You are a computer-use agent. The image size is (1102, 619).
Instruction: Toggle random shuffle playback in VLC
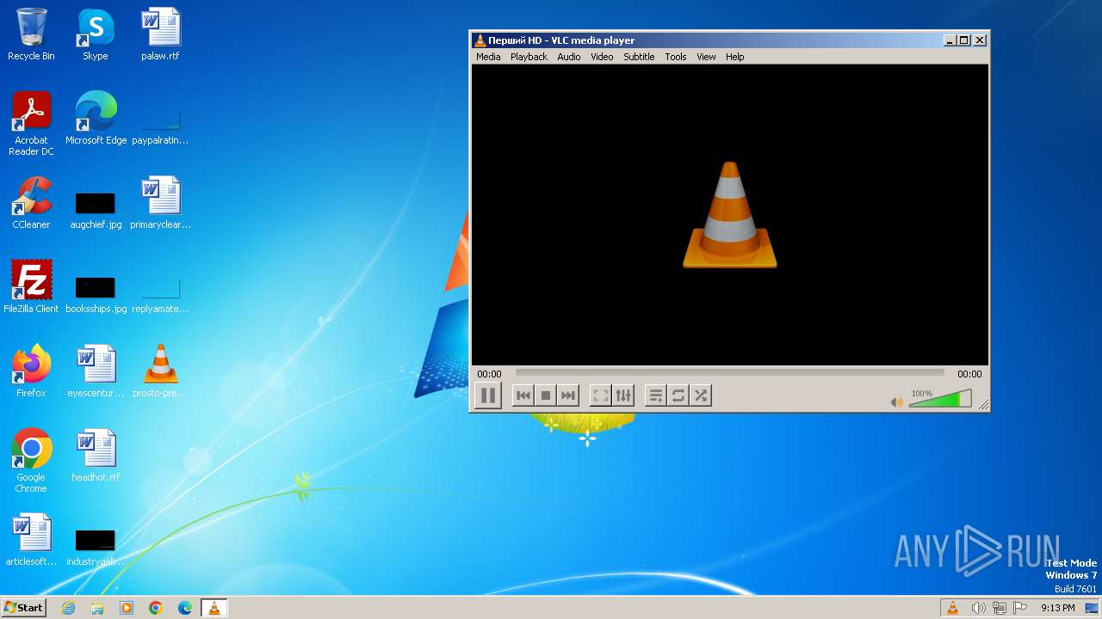coord(701,395)
